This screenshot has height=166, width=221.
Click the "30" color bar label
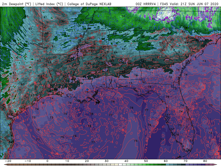(107, 161)
